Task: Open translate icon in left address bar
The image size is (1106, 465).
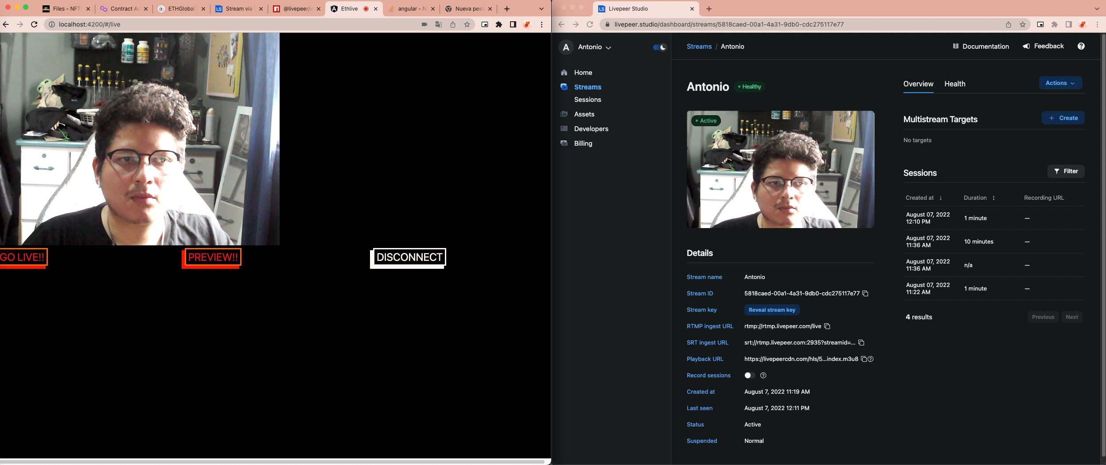Action: tap(438, 25)
